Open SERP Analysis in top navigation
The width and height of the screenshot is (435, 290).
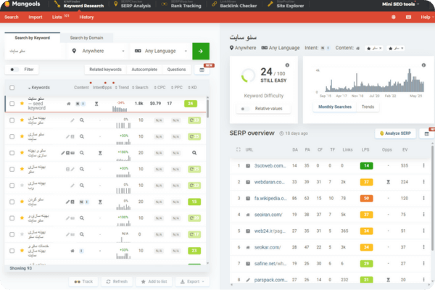coord(133,4)
